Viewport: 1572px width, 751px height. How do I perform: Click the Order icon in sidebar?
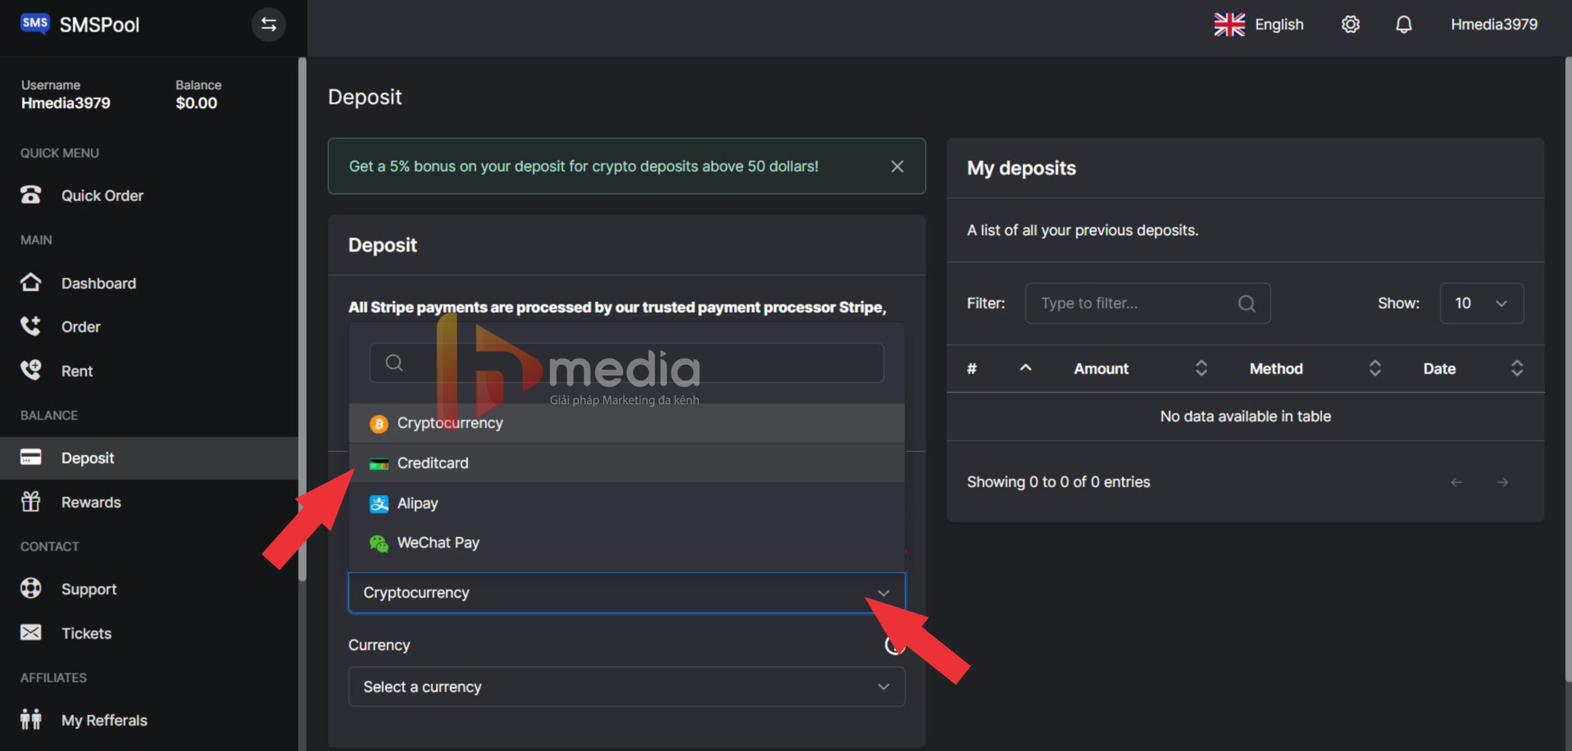(29, 325)
